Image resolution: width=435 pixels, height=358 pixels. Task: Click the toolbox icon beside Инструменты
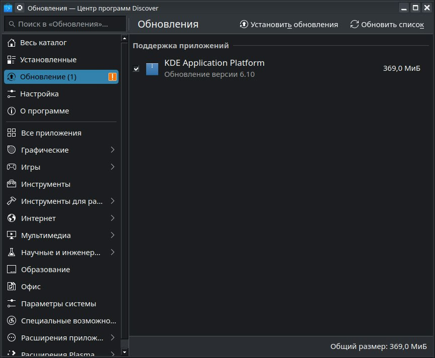tap(12, 184)
